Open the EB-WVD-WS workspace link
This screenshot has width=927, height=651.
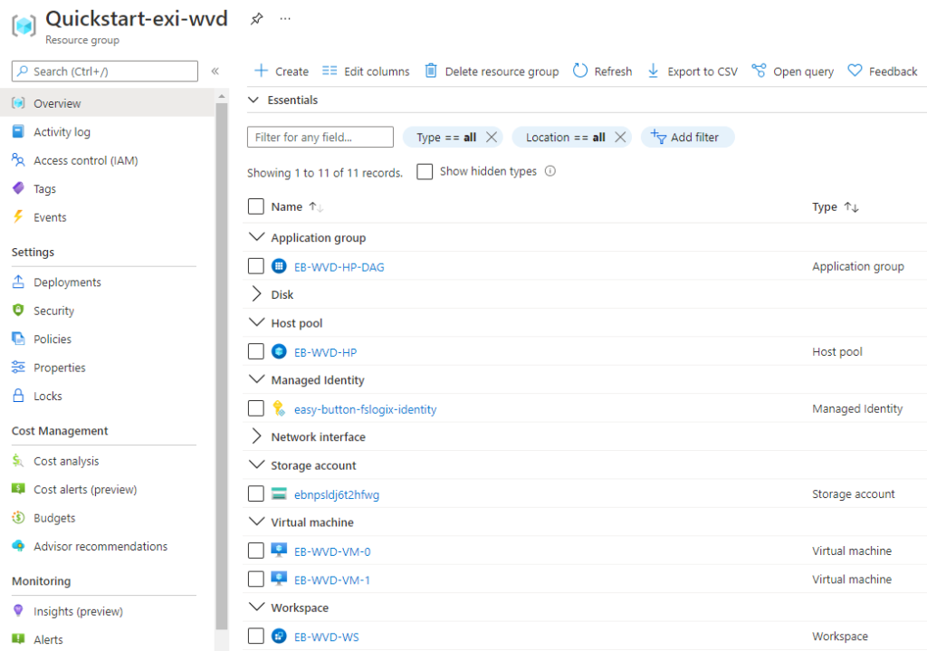click(327, 637)
